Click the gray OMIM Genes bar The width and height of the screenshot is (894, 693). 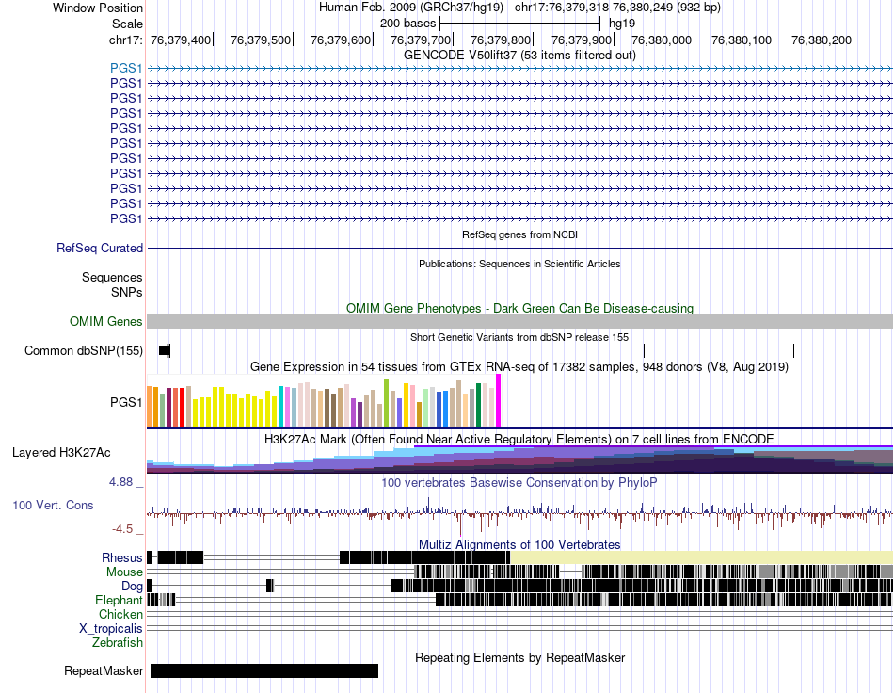pyautogui.click(x=519, y=322)
